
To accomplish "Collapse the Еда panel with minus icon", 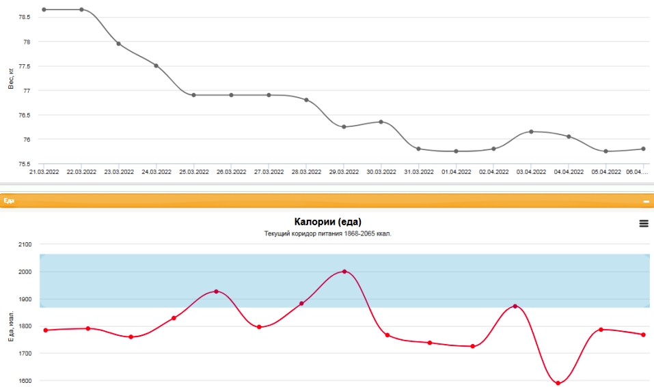I will coord(646,201).
